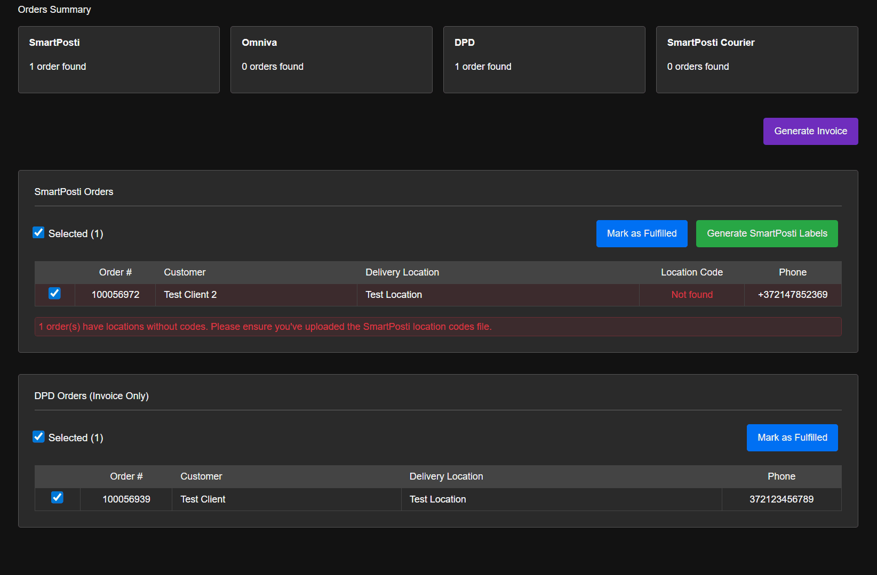
Task: Click the Delivery Location column header in DPD table
Action: pyautogui.click(x=446, y=476)
